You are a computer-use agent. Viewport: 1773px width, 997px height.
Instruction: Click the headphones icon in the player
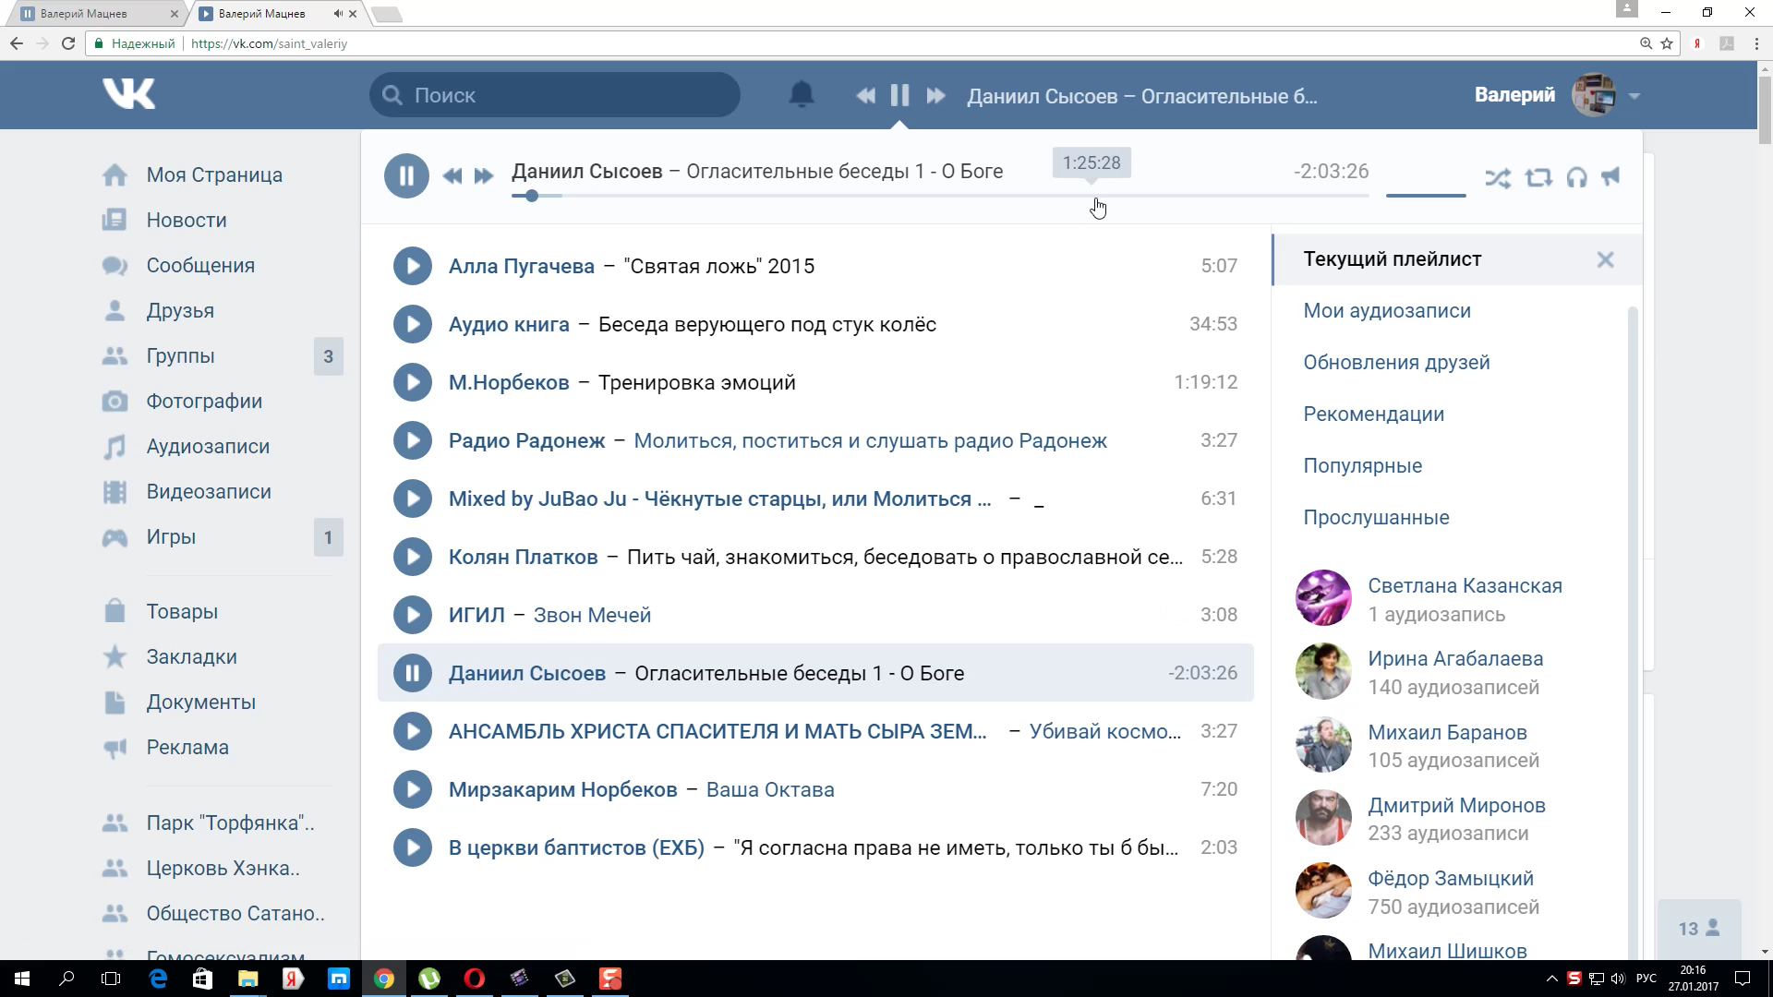(1577, 177)
